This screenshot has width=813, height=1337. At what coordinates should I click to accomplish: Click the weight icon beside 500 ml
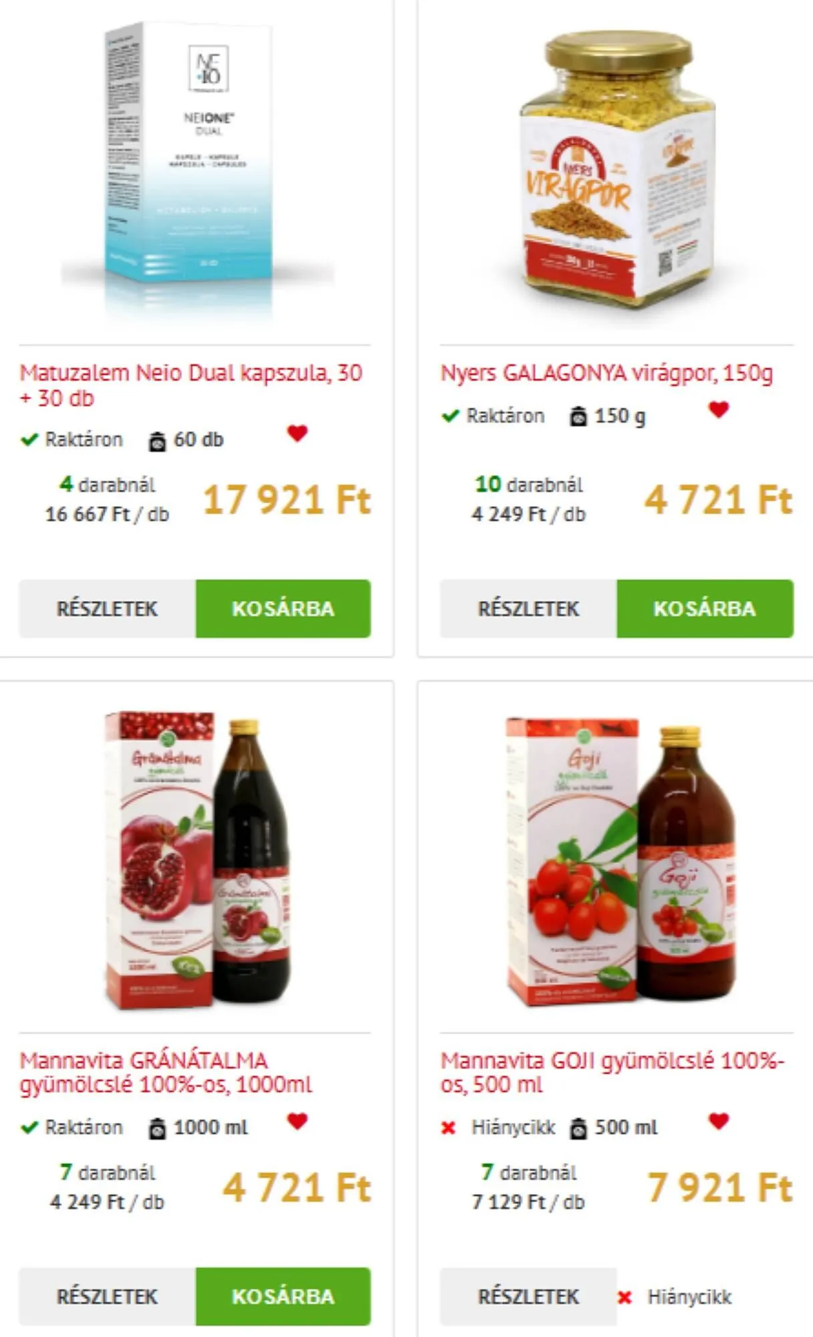579,1128
